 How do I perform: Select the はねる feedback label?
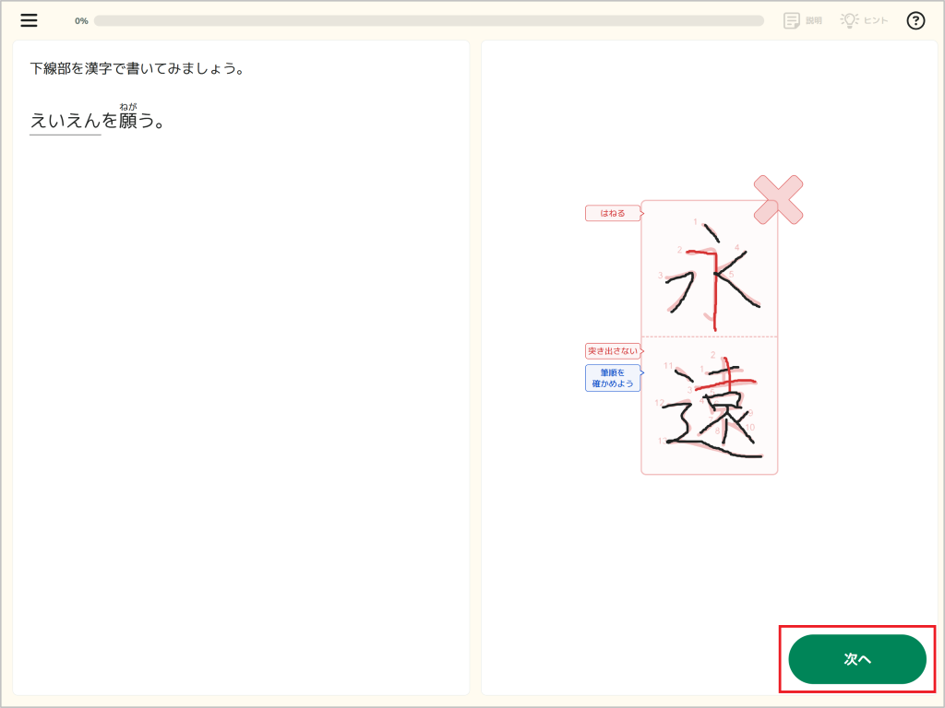click(x=613, y=213)
